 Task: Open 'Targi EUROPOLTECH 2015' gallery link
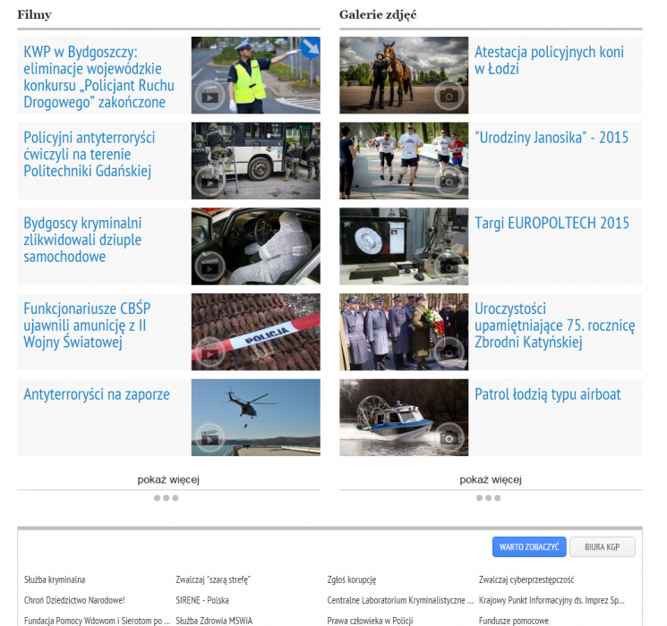552,224
